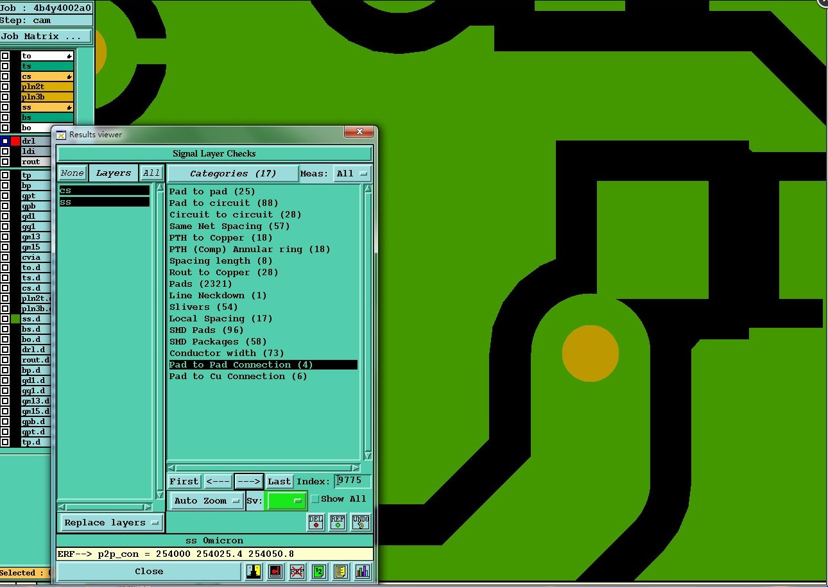Click the Last result button
The width and height of the screenshot is (828, 587).
pos(279,481)
